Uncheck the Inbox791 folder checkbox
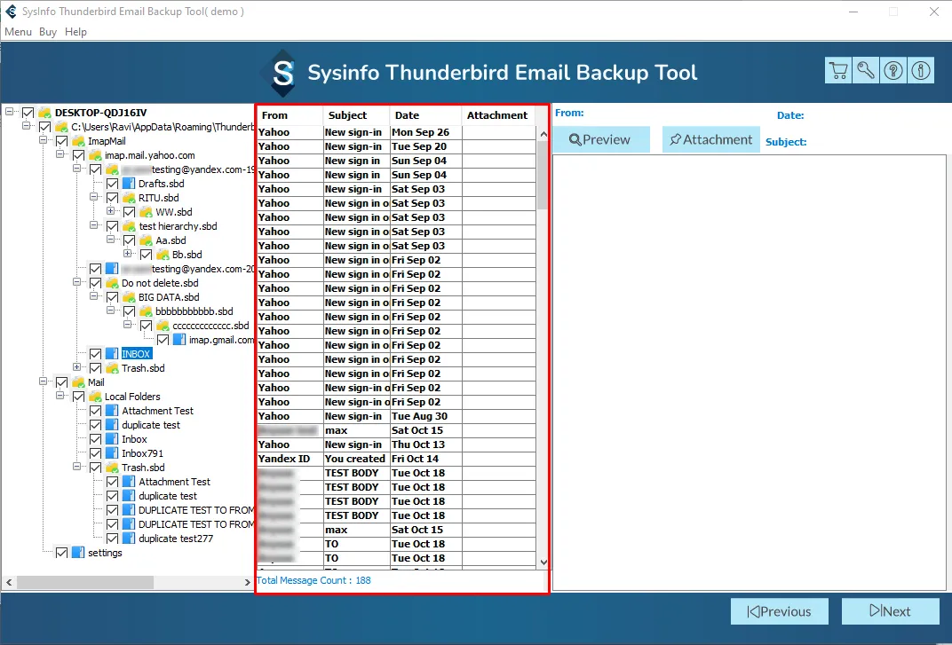Screen dimensions: 952x645 (x=96, y=453)
